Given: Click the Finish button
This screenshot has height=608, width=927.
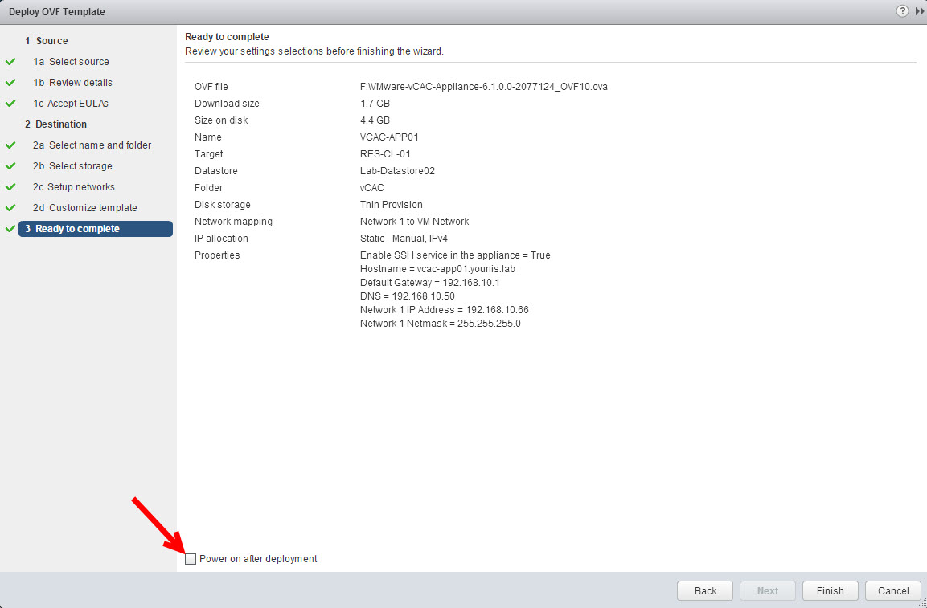Looking at the screenshot, I should (x=830, y=590).
